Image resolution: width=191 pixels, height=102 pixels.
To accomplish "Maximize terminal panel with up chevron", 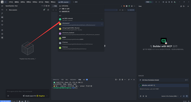I will pyautogui.click(x=131, y=80).
